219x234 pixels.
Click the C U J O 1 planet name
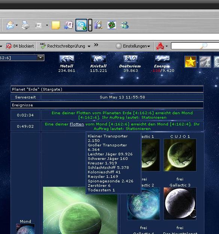pyautogui.click(x=180, y=136)
